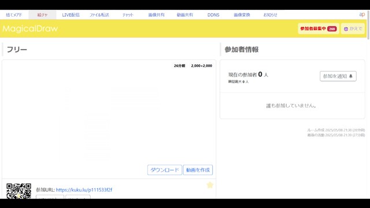Click the ap logo icon
Viewport: 370px width, 208px height.
tap(362, 14)
